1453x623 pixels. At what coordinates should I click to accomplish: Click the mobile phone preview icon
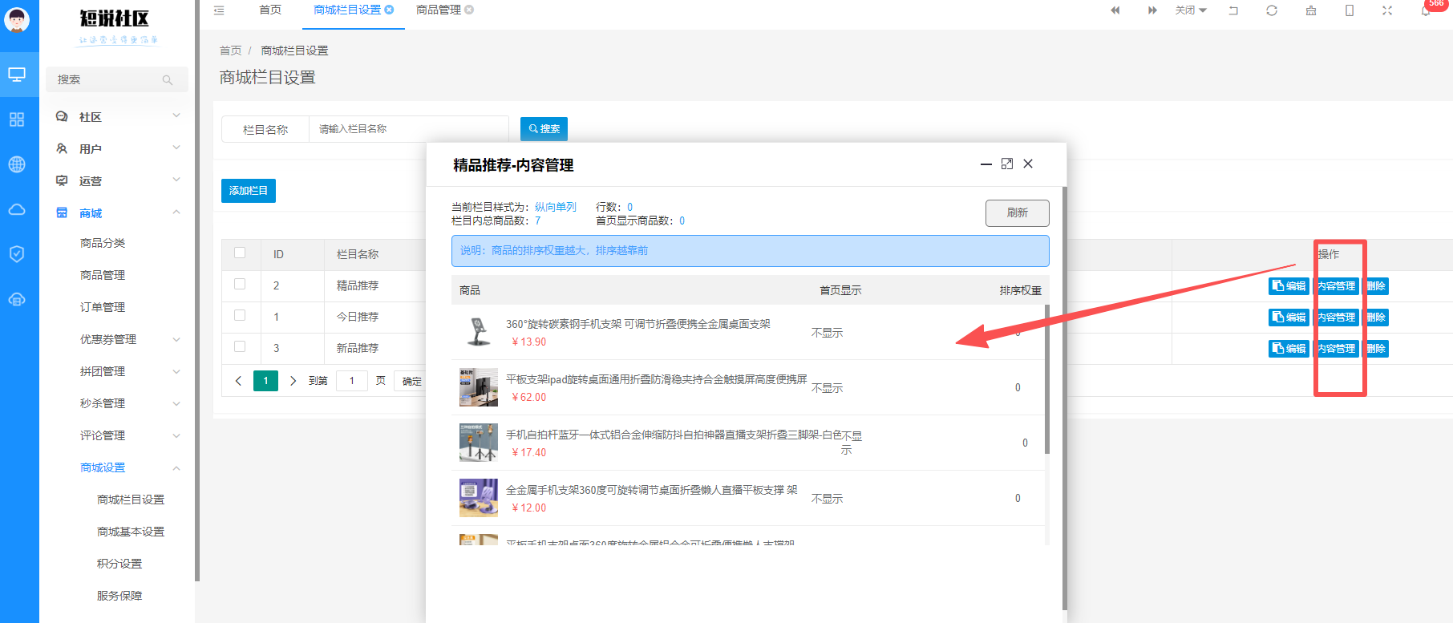coord(1350,10)
